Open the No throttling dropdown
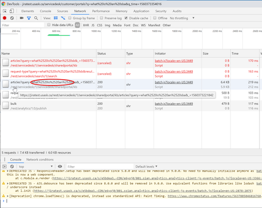 tap(182, 18)
